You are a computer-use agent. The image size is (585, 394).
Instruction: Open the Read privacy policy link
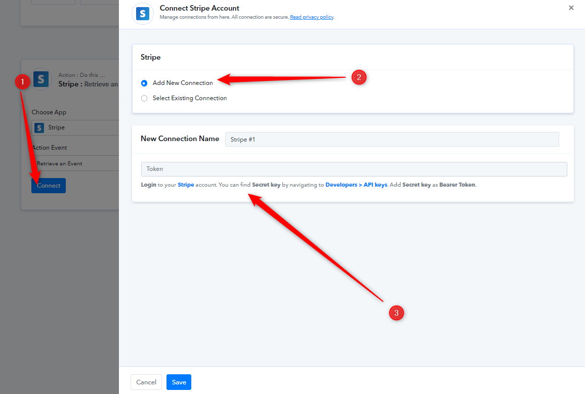coord(312,17)
